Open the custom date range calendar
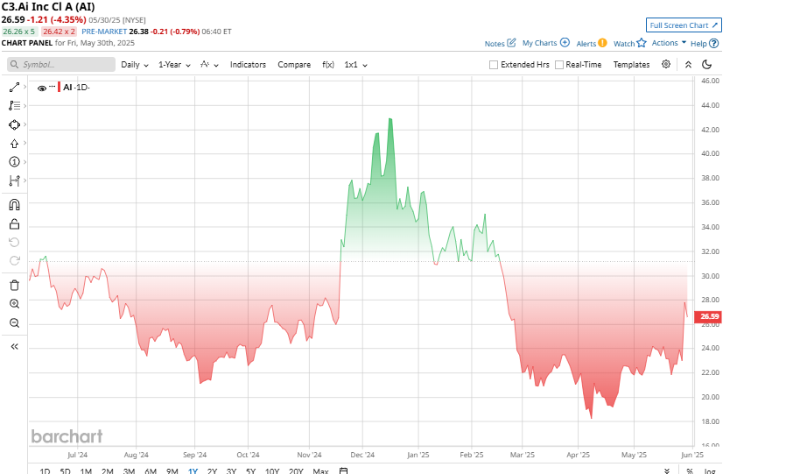793x474 pixels. (x=343, y=470)
